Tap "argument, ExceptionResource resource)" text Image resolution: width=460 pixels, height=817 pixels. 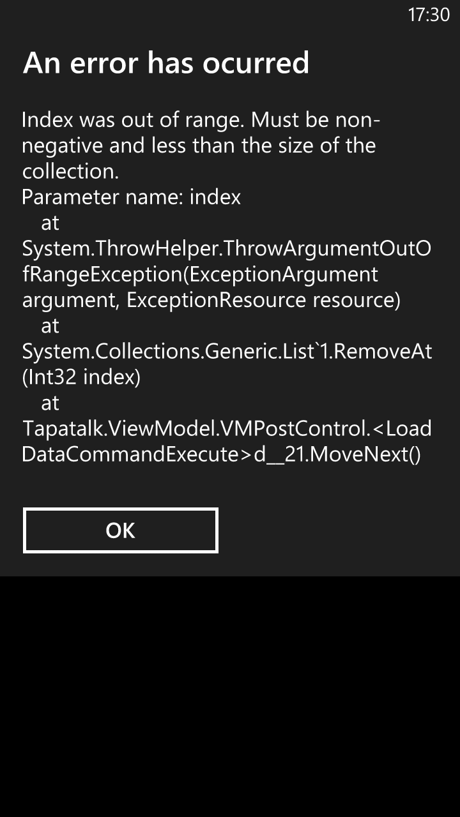[211, 300]
